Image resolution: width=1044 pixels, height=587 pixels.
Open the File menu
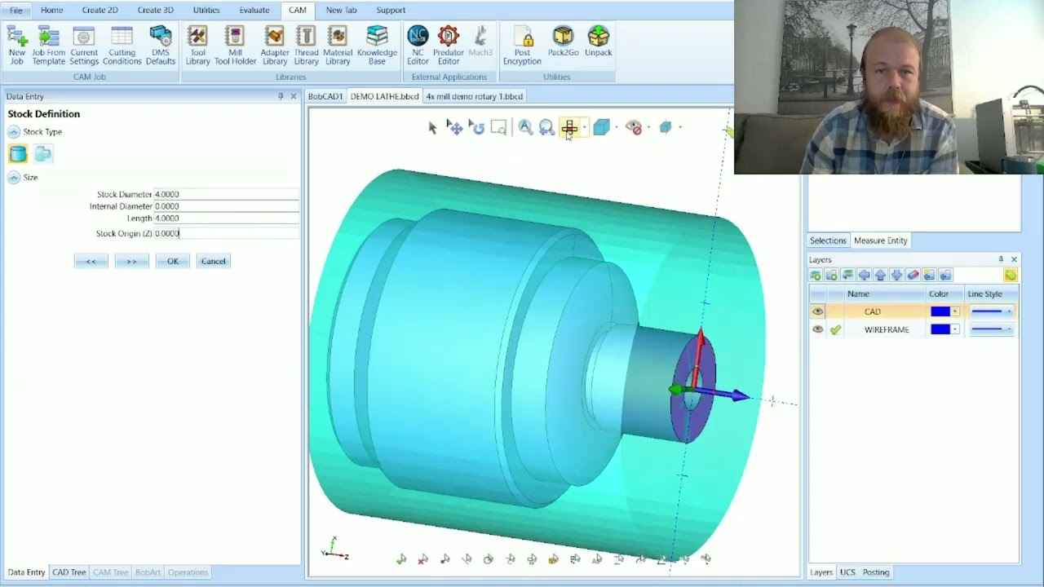tap(16, 11)
